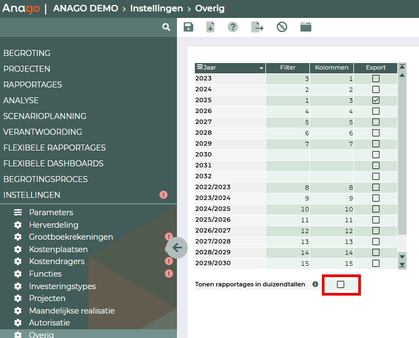Viewport: 419px width, 338px height.
Task: Click the crossed-out circle toolbar icon
Action: (x=282, y=27)
